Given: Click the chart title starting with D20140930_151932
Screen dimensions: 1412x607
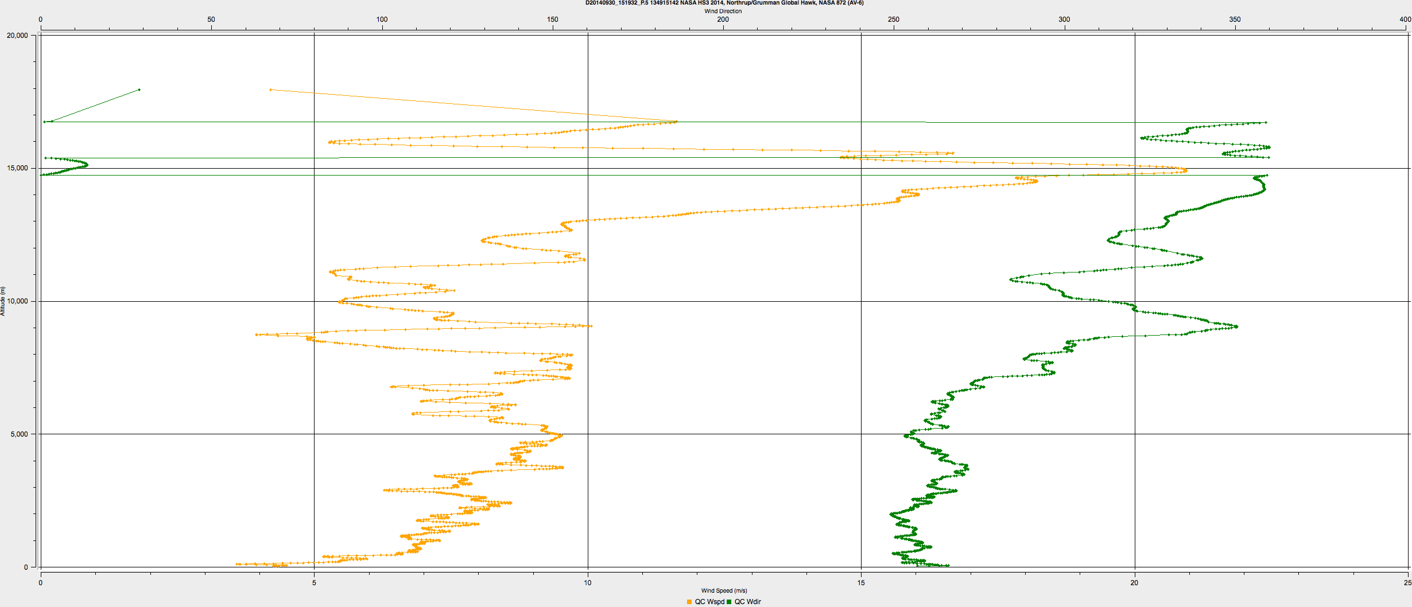Looking at the screenshot, I should 724,3.
